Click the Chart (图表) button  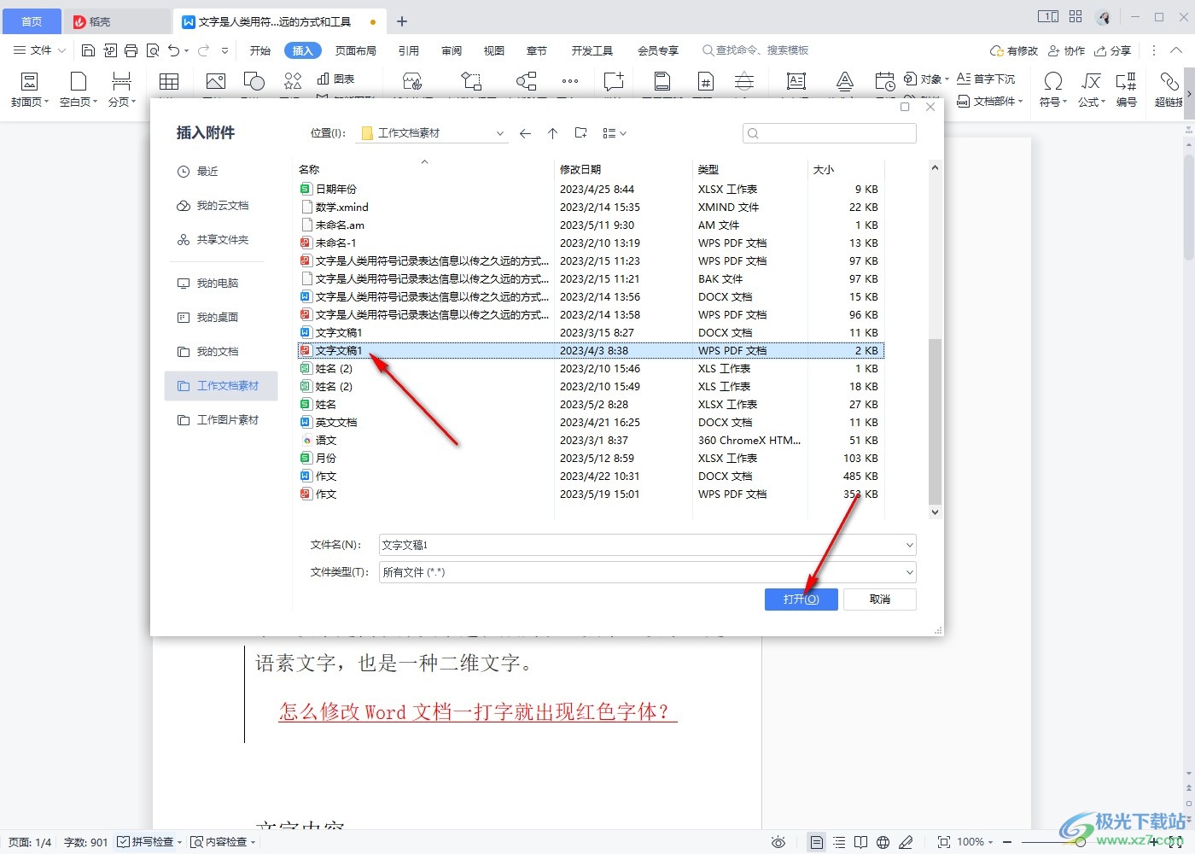click(335, 79)
